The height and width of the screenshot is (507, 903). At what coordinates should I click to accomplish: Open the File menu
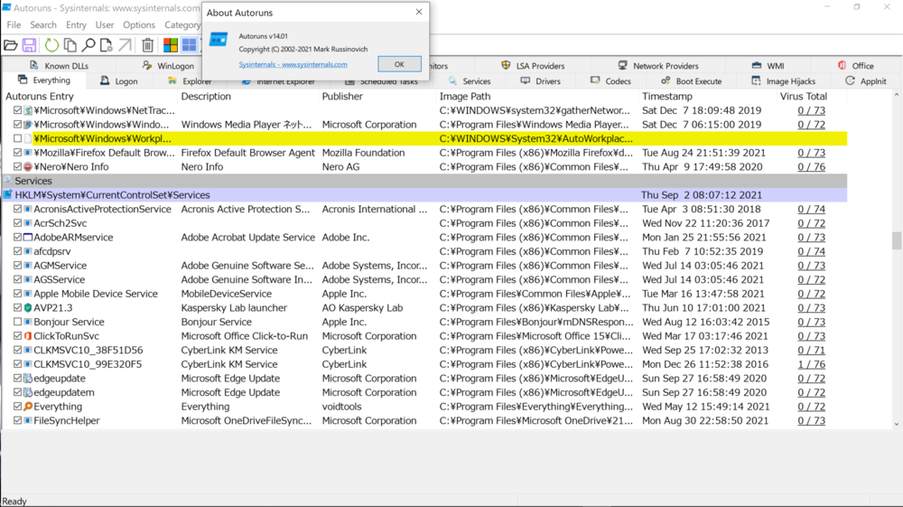[x=14, y=24]
